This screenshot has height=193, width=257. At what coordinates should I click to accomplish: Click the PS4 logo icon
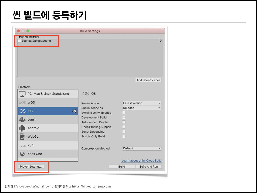pyautogui.click(x=22, y=146)
